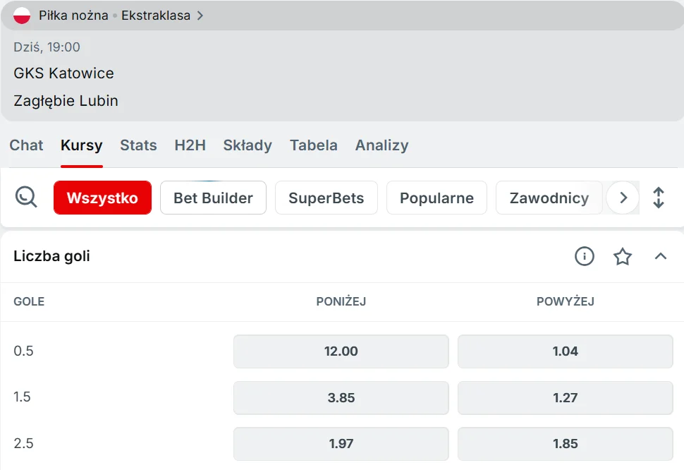Open the Liczba goli info icon

585,256
